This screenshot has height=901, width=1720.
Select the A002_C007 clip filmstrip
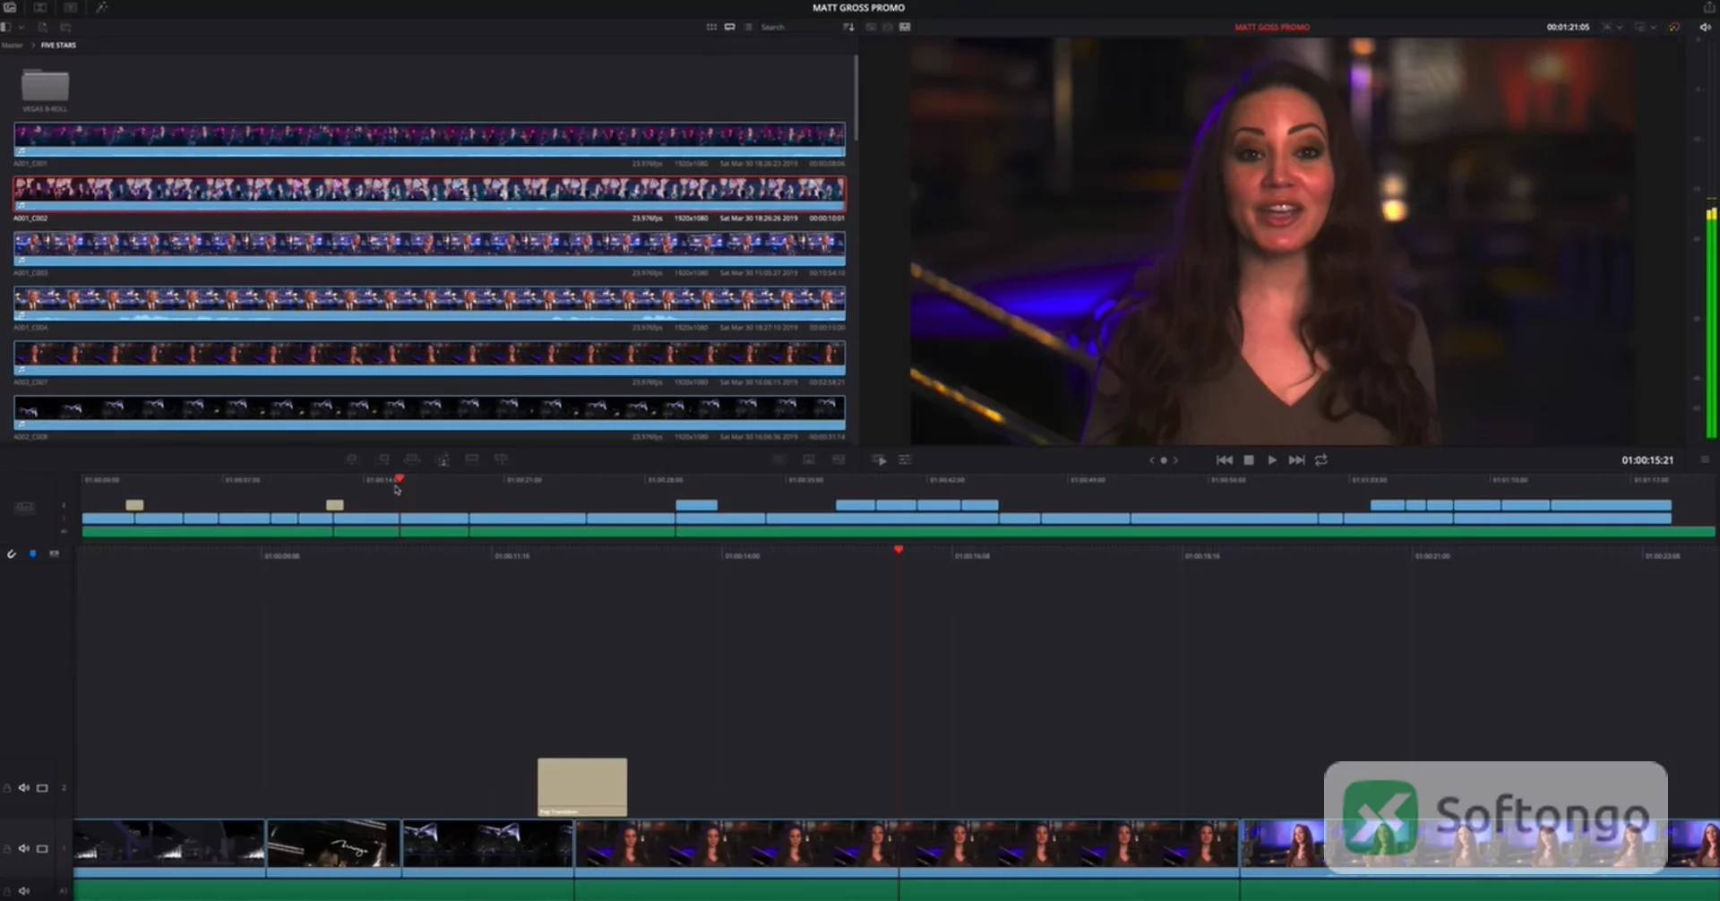tap(429, 357)
